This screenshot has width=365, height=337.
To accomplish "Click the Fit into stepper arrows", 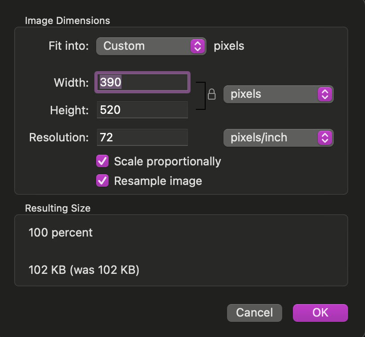I will [198, 46].
